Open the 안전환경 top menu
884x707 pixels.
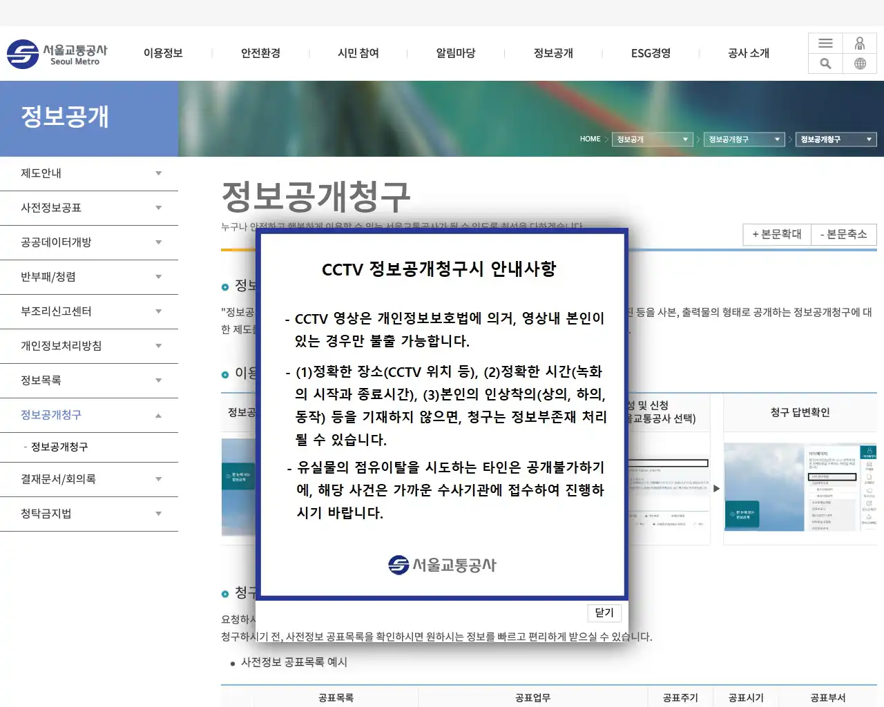(x=260, y=53)
